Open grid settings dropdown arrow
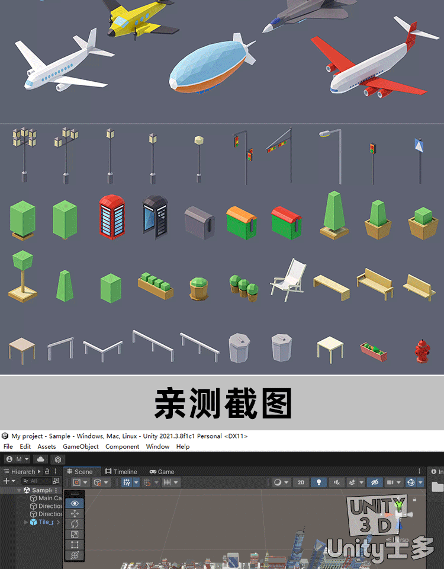 coord(136,482)
